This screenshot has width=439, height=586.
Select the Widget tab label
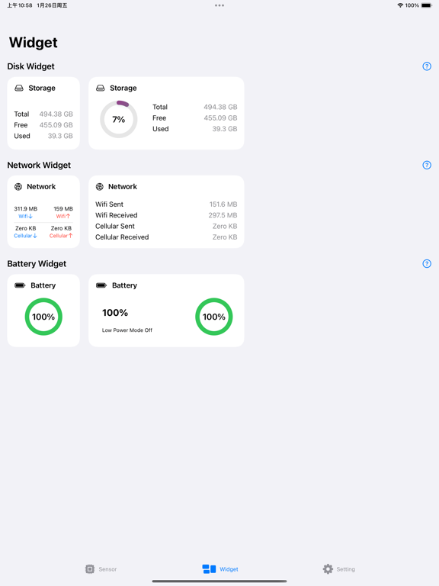tap(229, 568)
